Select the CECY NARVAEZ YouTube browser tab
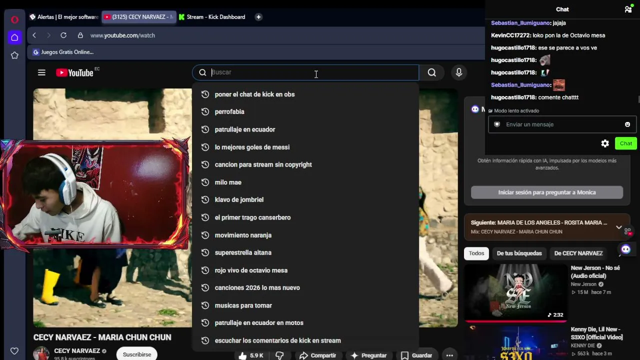This screenshot has height=360, width=640. tap(138, 17)
